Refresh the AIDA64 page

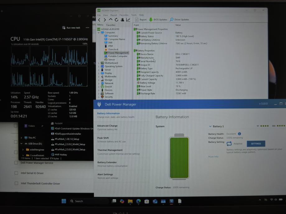116,20
